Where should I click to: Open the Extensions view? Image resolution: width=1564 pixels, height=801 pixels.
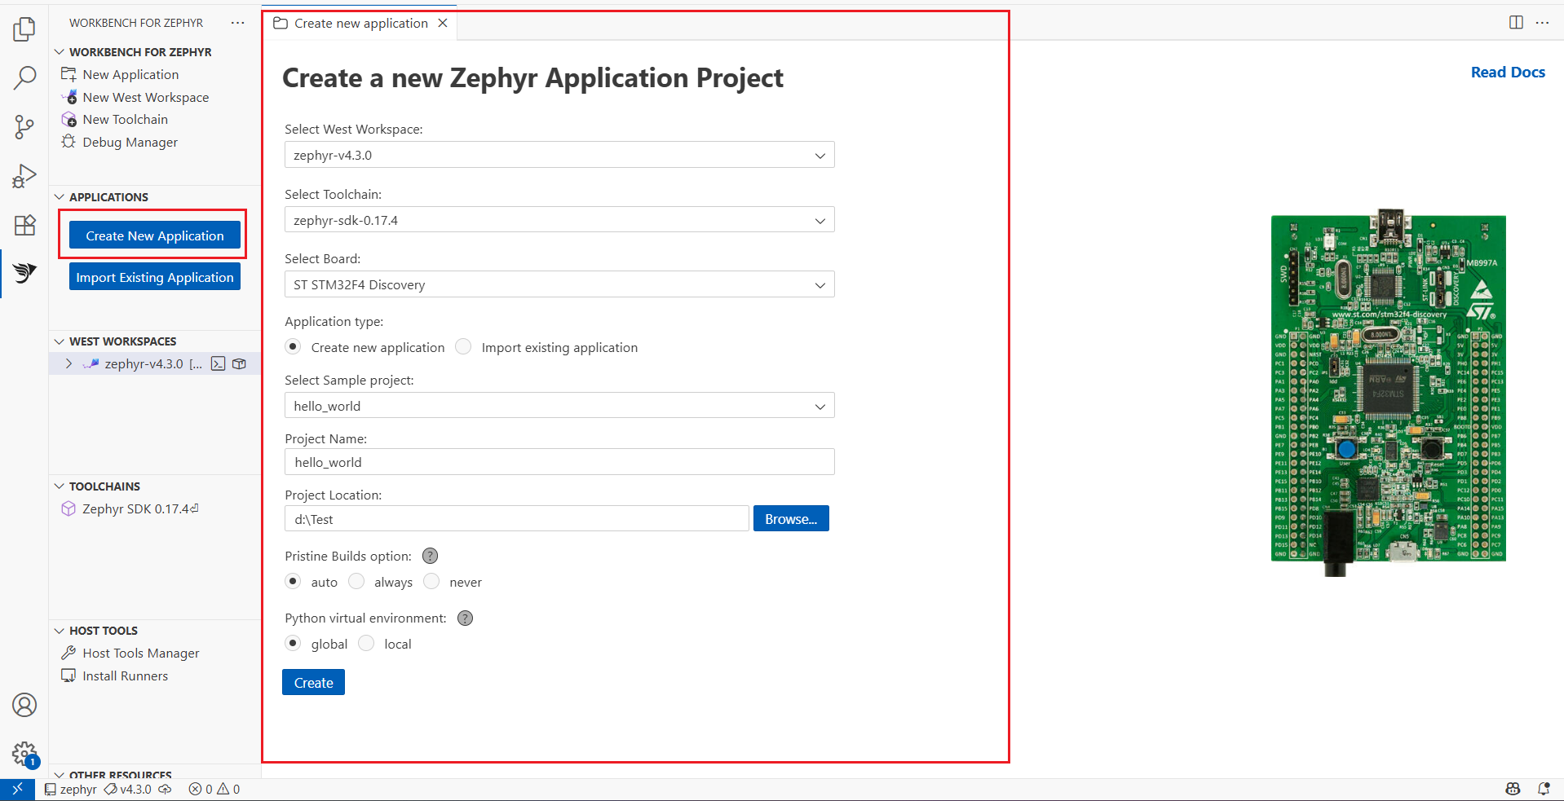point(24,225)
